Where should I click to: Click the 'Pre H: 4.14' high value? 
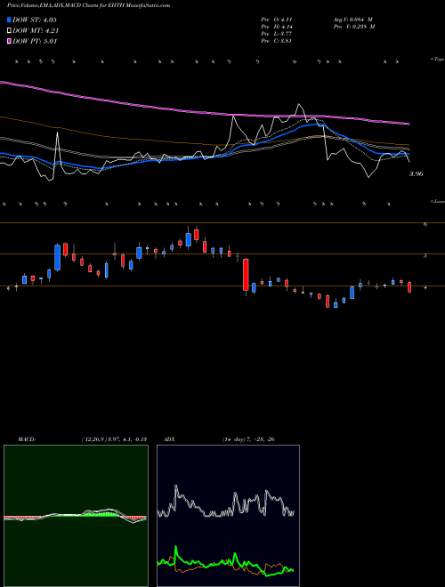[x=277, y=27]
